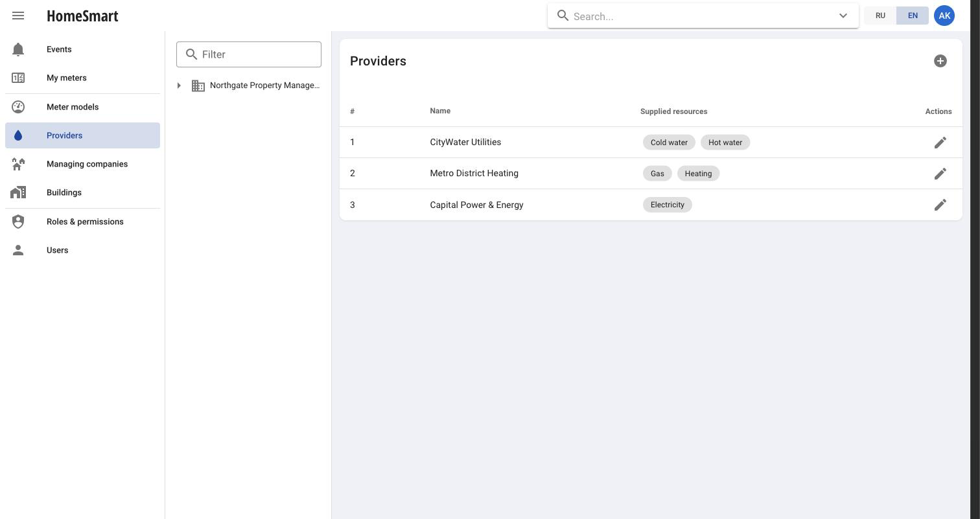Click the Managing companies house icon
The width and height of the screenshot is (980, 519).
tap(18, 164)
